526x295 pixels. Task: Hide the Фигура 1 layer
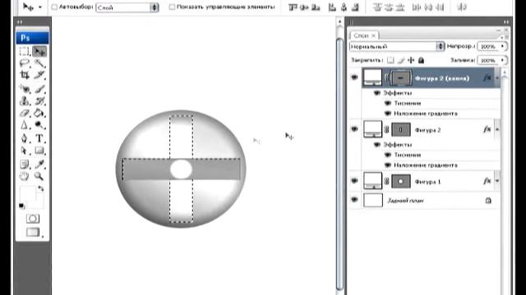[x=354, y=181]
